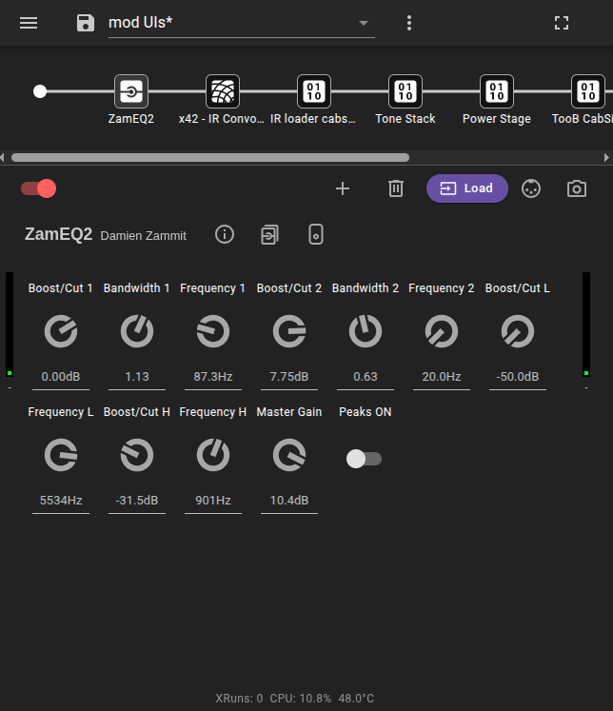
Task: Click the 1.13 Bandwidth 1 value field
Action: tap(137, 377)
